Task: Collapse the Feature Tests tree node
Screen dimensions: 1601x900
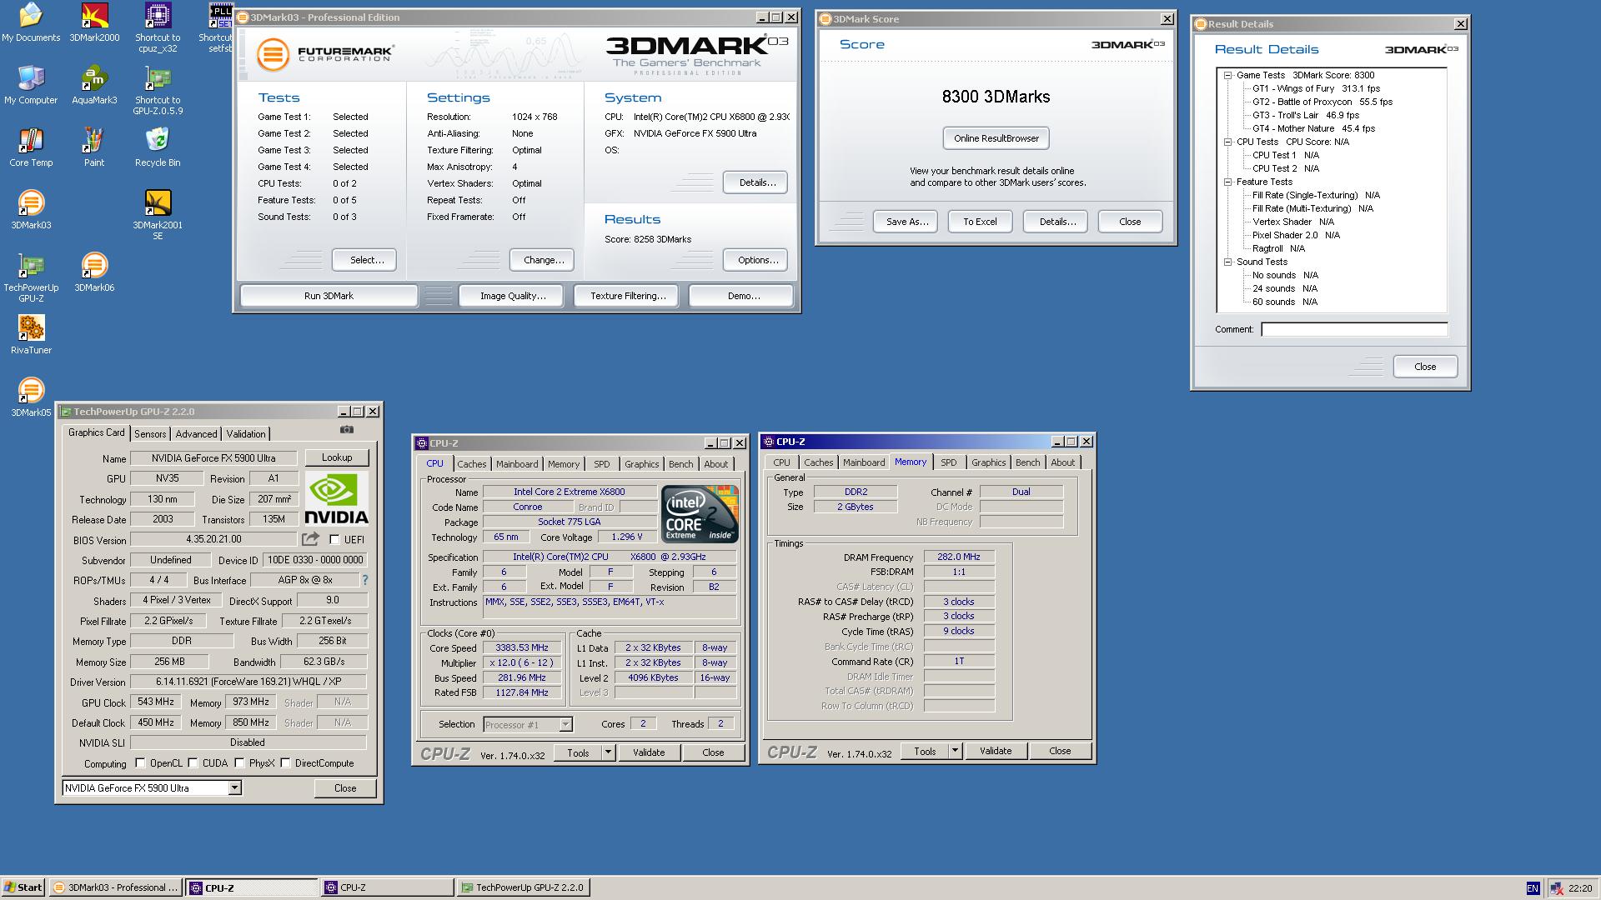Action: coord(1227,182)
